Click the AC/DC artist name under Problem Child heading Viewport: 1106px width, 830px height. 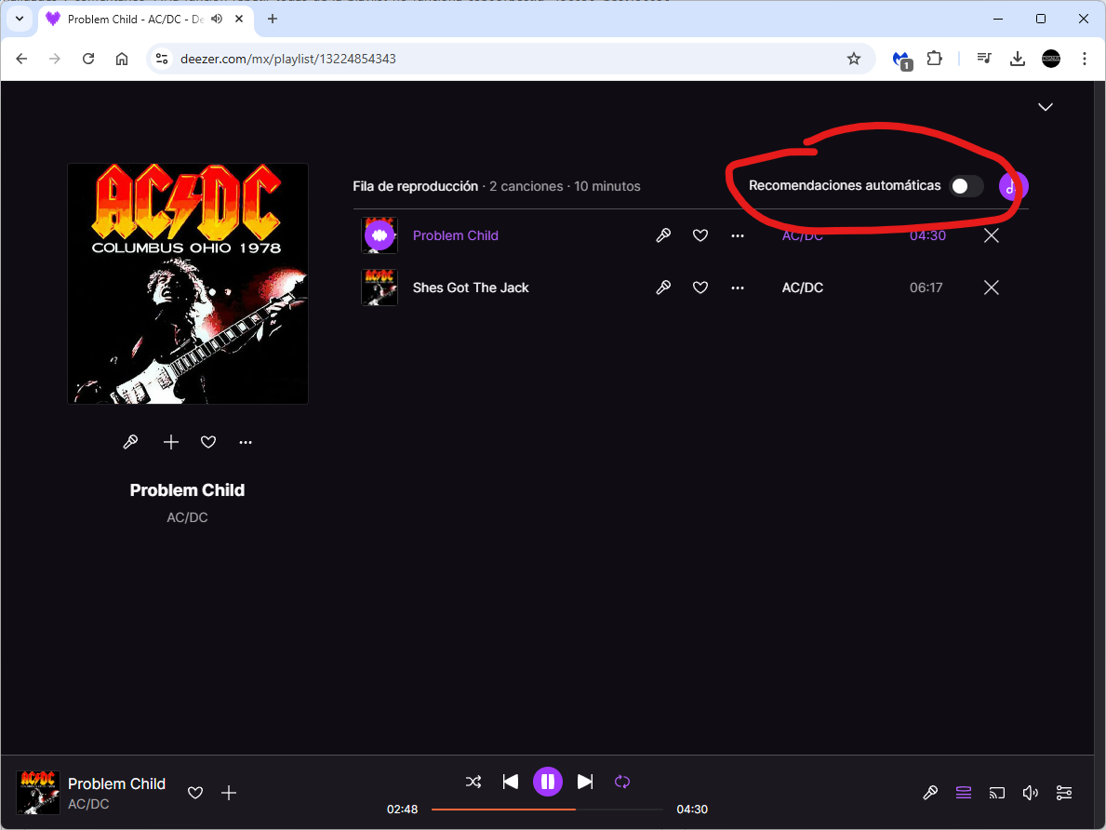187,517
